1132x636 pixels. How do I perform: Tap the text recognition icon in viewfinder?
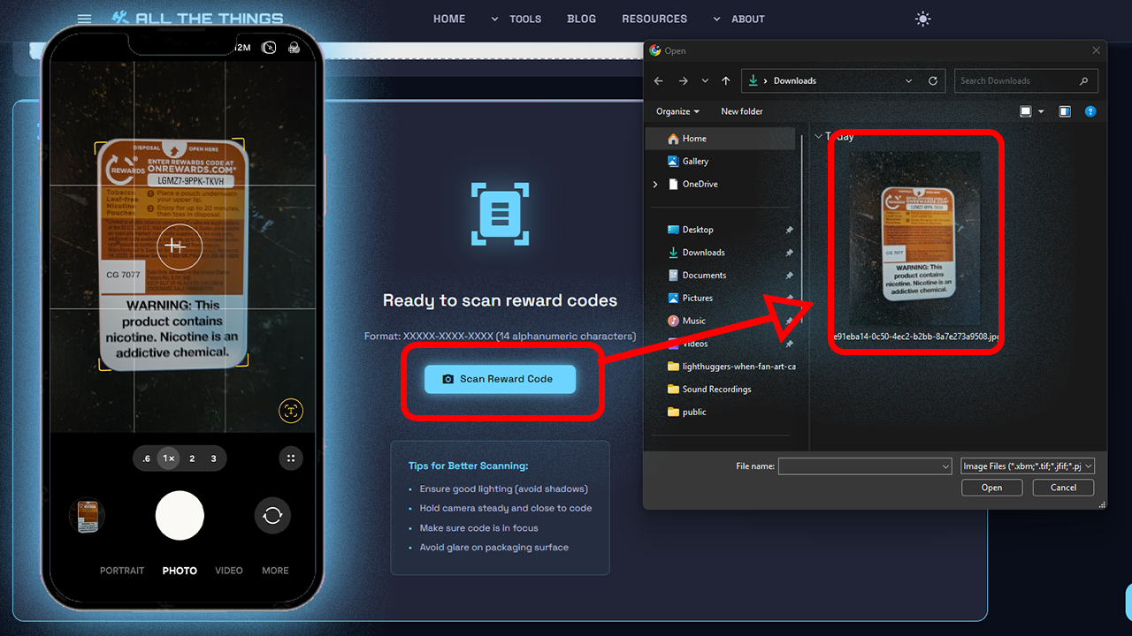(291, 410)
